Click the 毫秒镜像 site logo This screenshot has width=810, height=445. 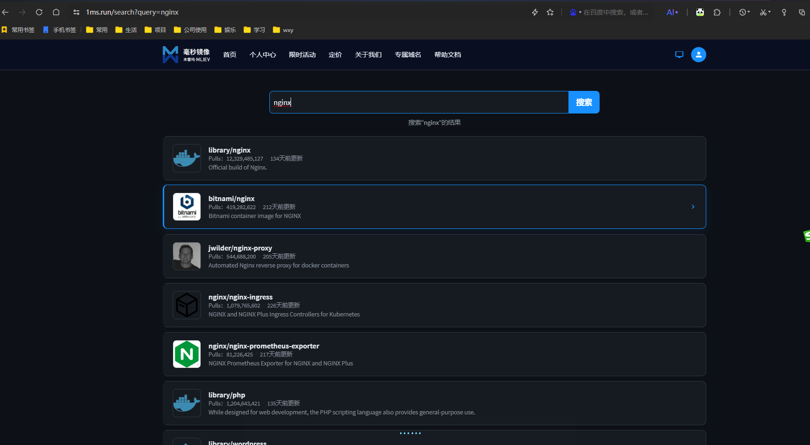(x=186, y=55)
